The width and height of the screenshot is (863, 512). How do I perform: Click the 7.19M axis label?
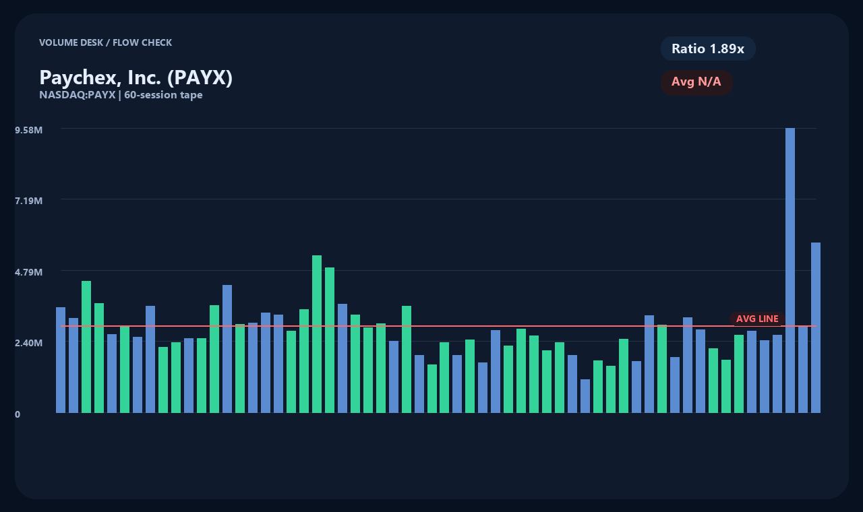coord(29,201)
